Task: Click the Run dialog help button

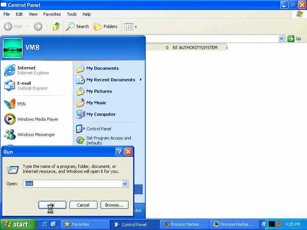Action: pyautogui.click(x=119, y=151)
